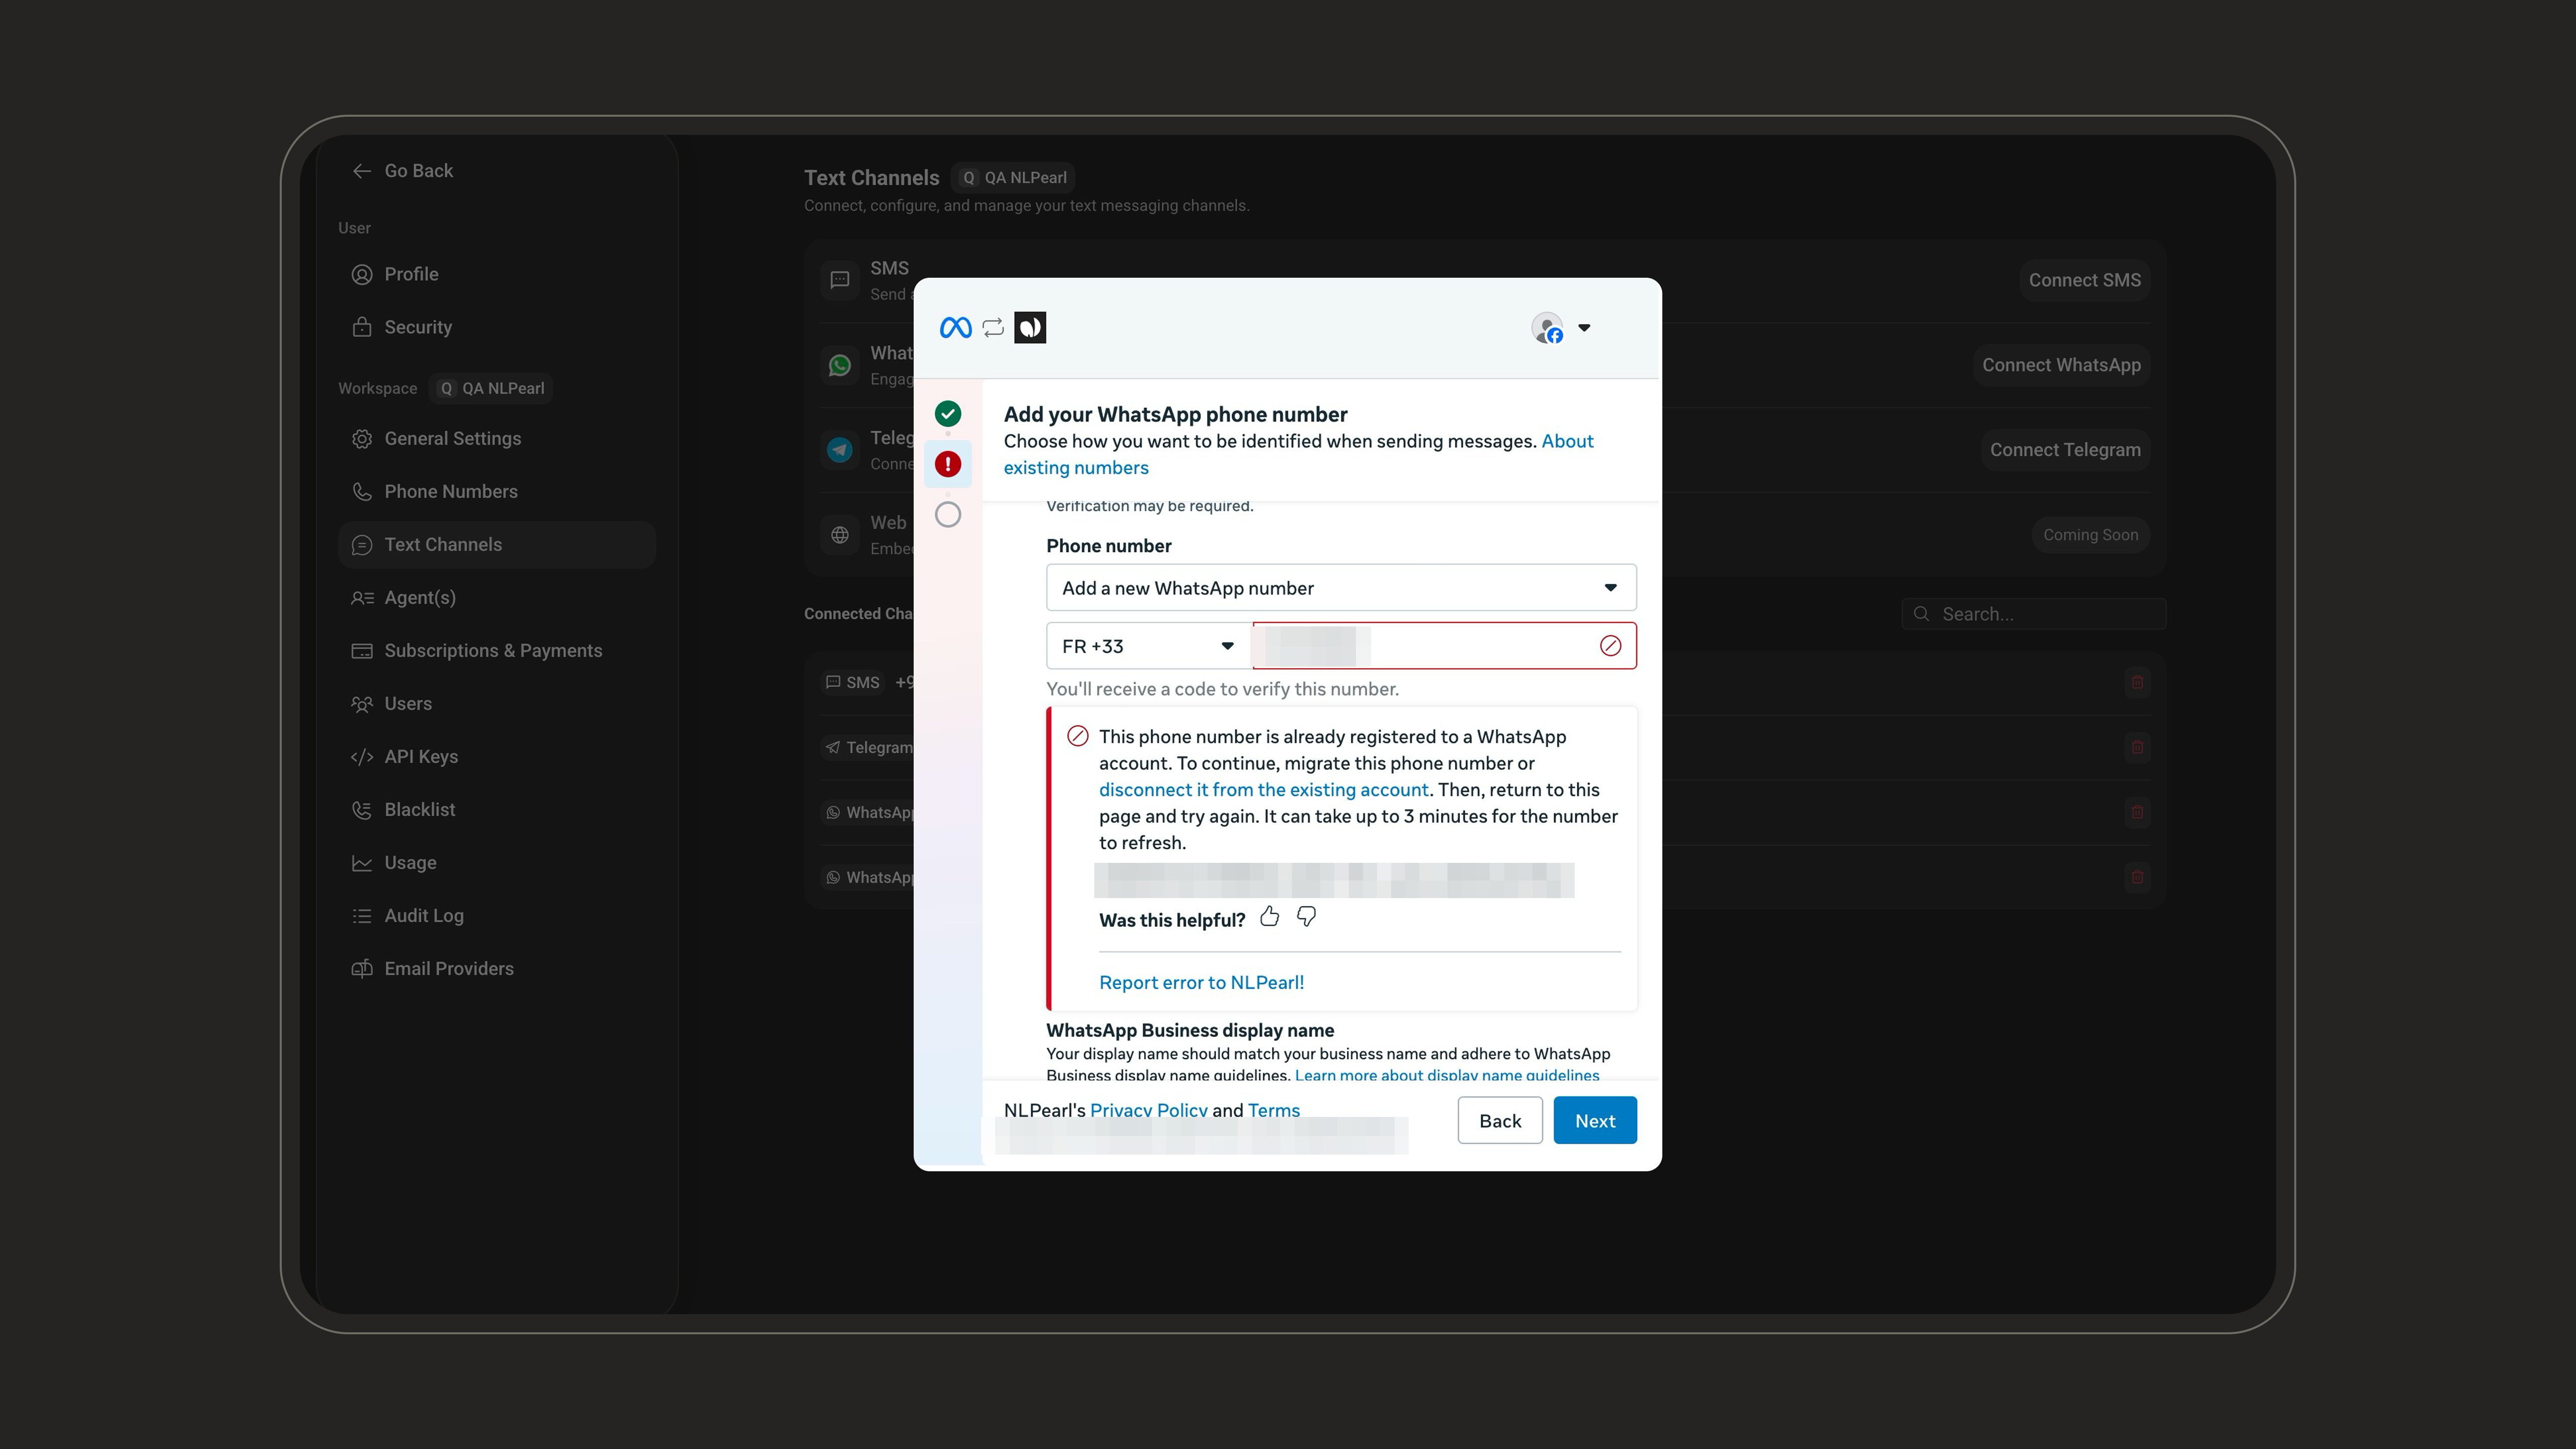Click Connect Telegram button
The image size is (2576, 1449).
tap(2065, 450)
